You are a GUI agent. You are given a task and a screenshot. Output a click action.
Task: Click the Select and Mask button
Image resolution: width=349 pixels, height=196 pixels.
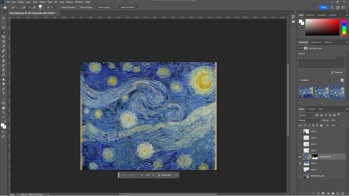tap(128, 7)
